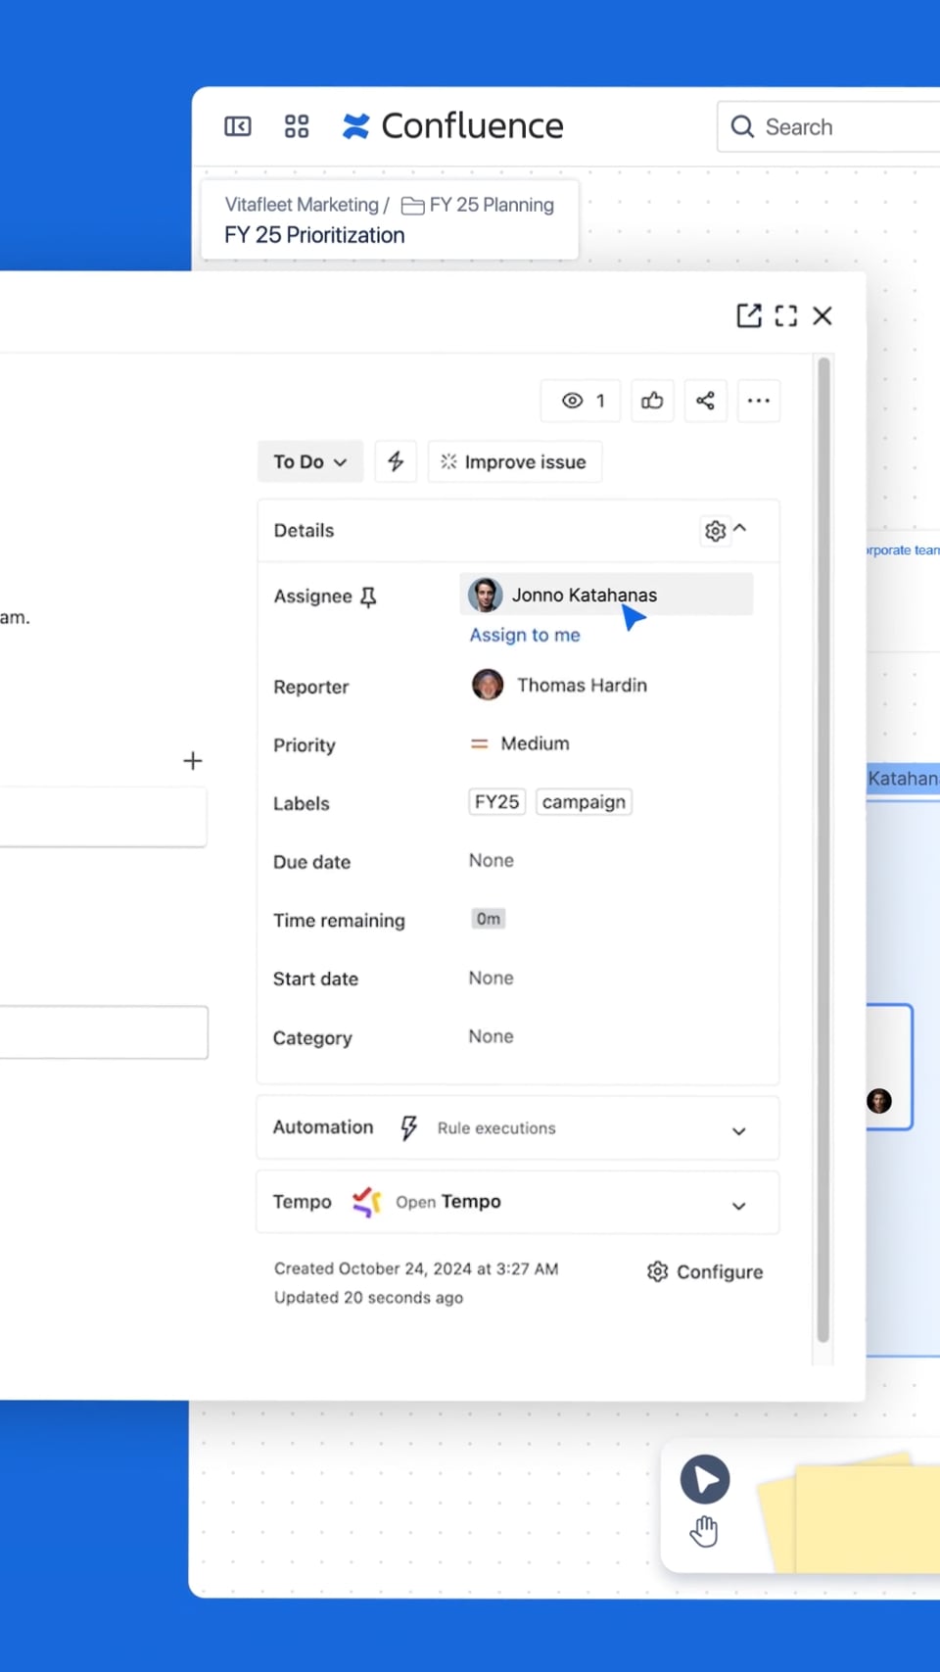
Task: Collapse the Confluence sidebar panel icon
Action: (238, 126)
